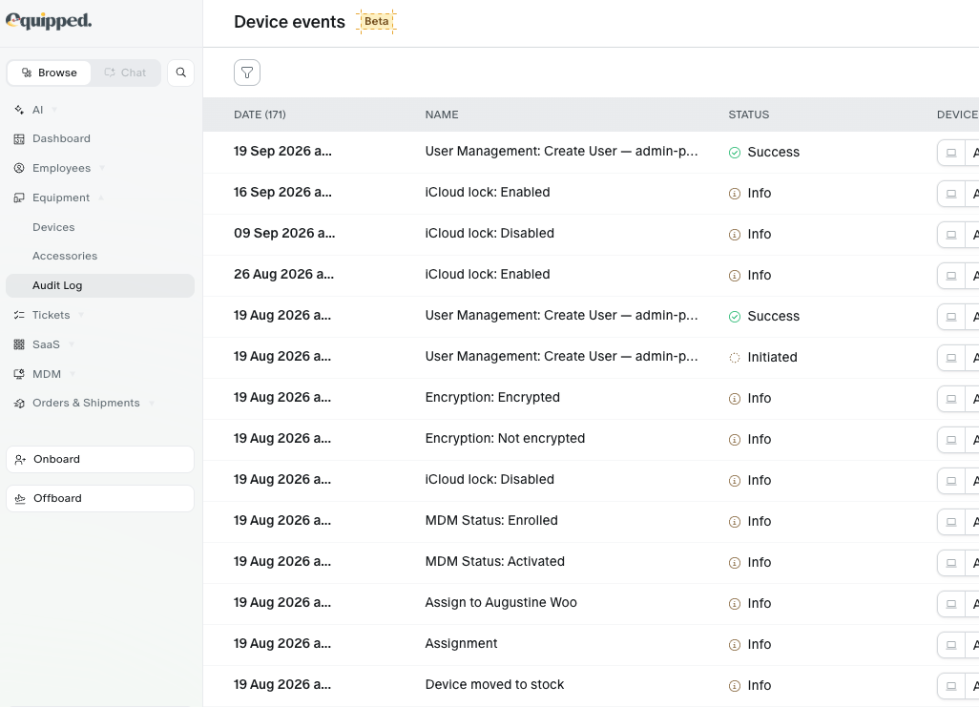979x707 pixels.
Task: Click the Offboard icon
Action: pos(20,498)
